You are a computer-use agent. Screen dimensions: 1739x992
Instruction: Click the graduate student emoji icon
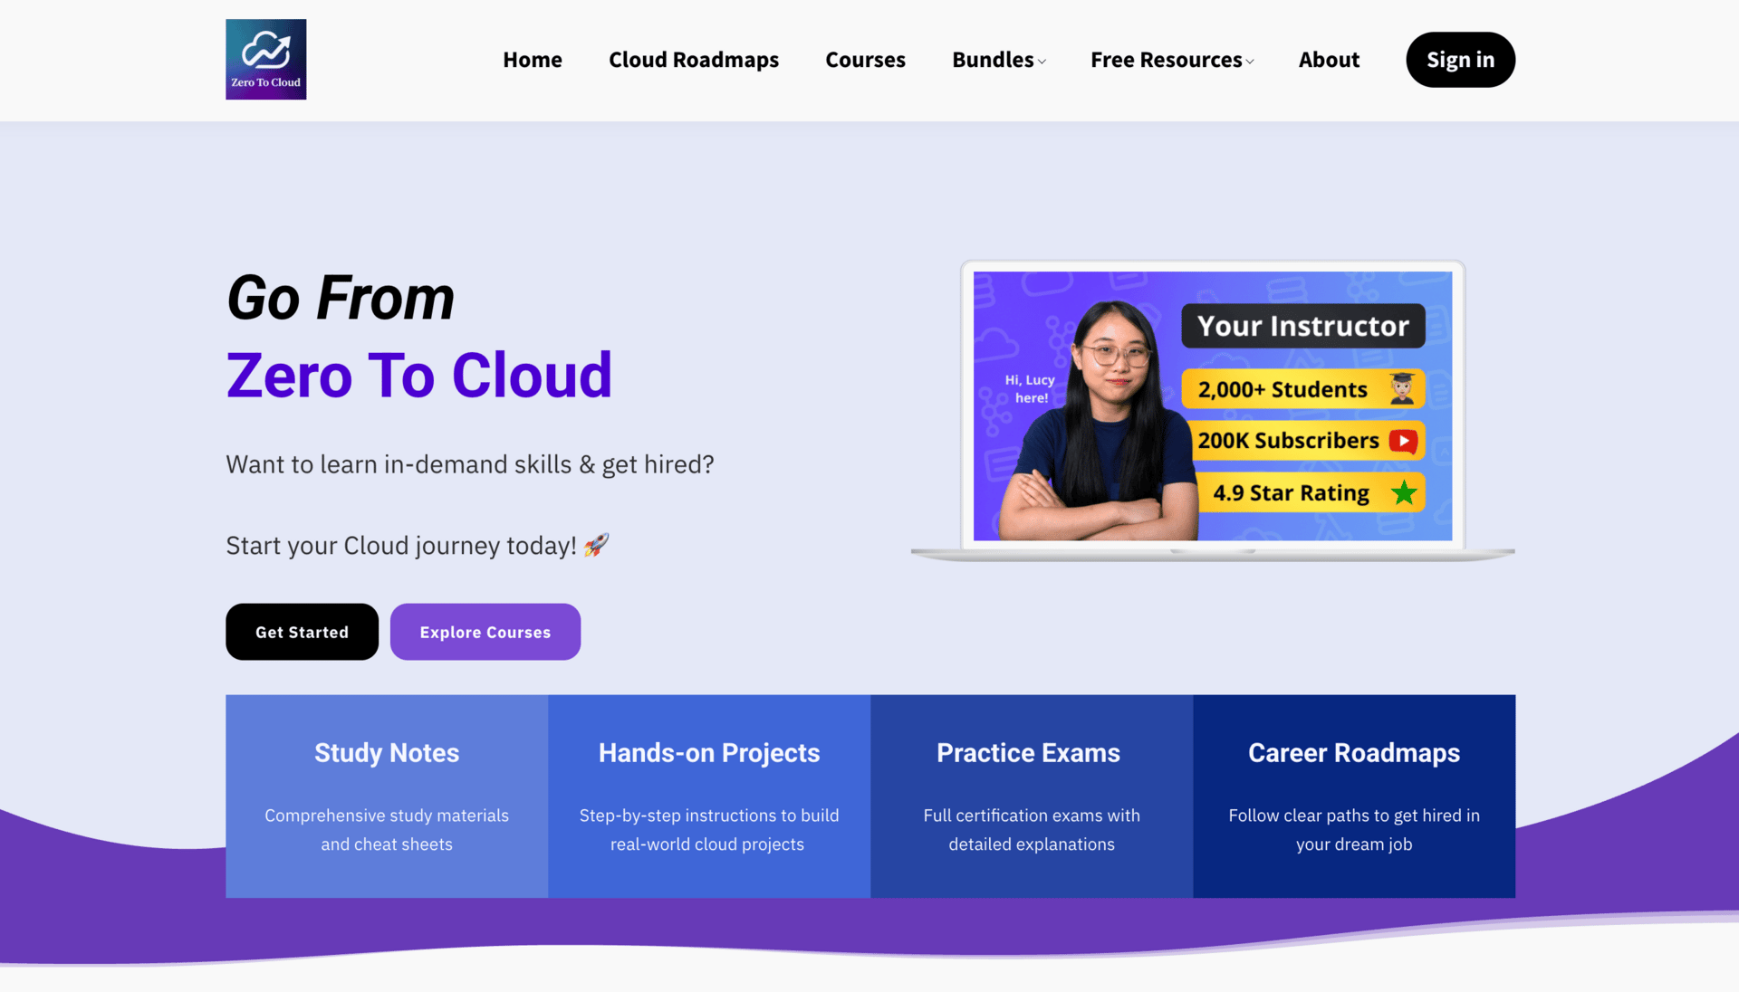[x=1402, y=388]
